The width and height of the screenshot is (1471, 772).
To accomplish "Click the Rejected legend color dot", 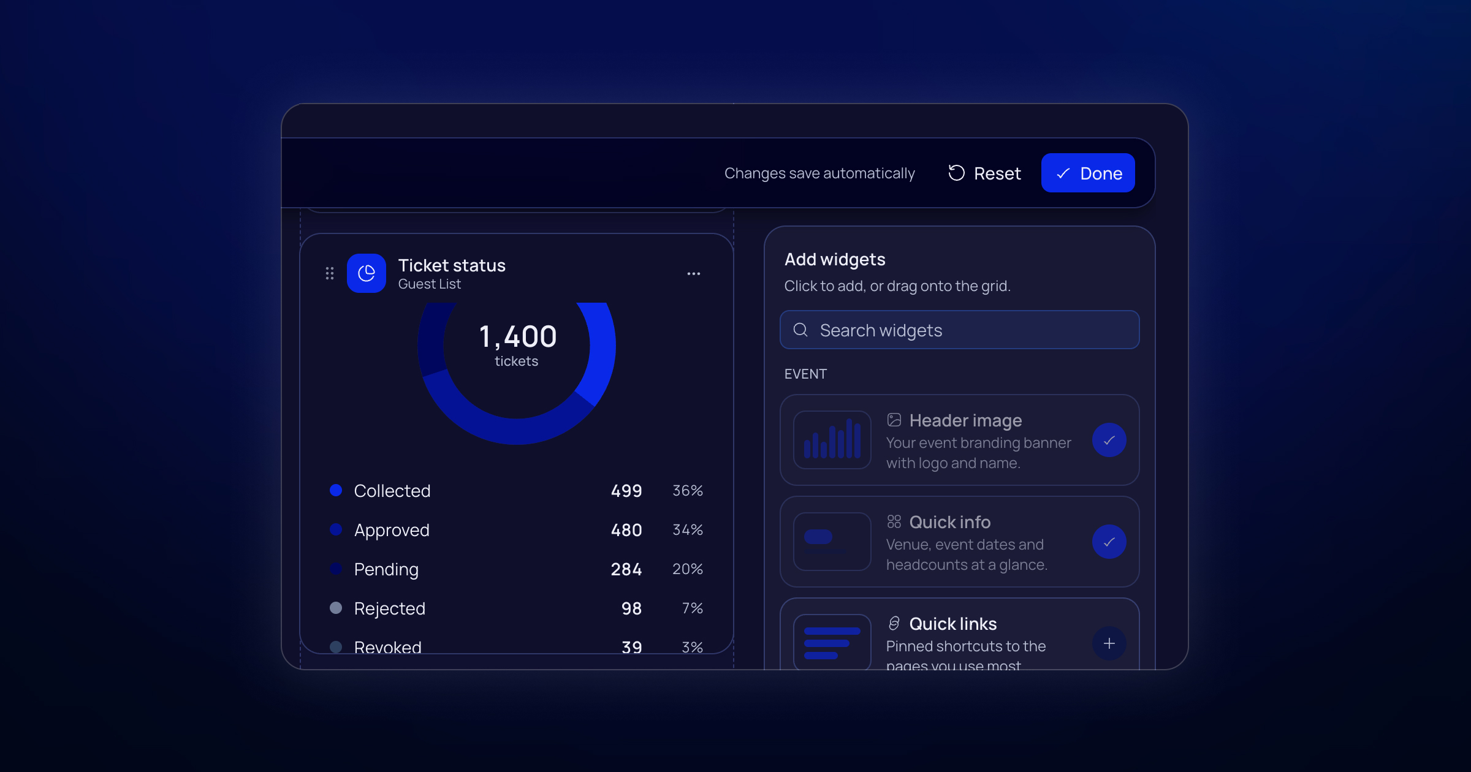I will [x=336, y=608].
